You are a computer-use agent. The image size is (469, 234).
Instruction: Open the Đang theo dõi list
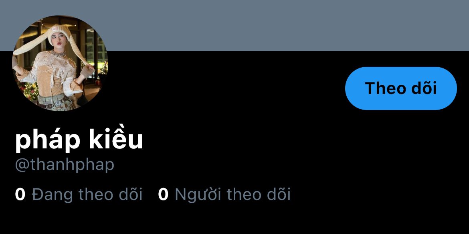(x=79, y=194)
